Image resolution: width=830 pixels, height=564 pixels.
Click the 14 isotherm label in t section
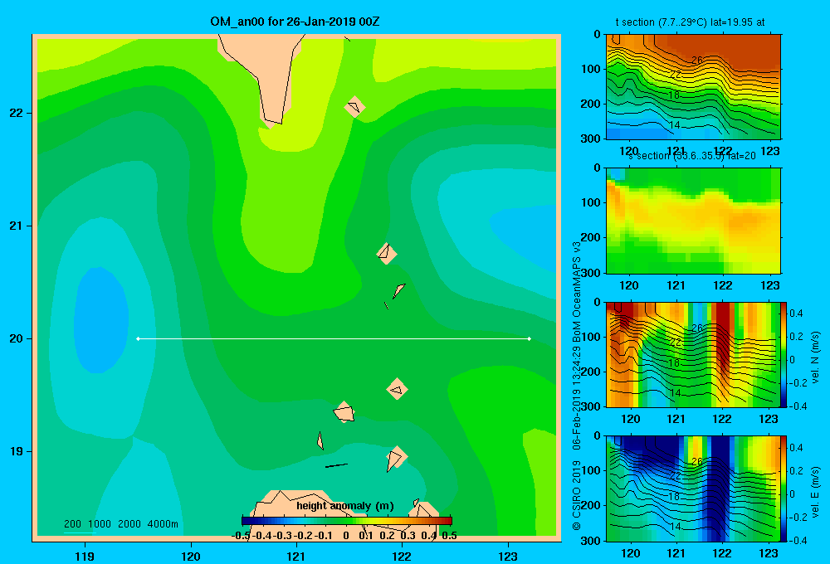(675, 125)
